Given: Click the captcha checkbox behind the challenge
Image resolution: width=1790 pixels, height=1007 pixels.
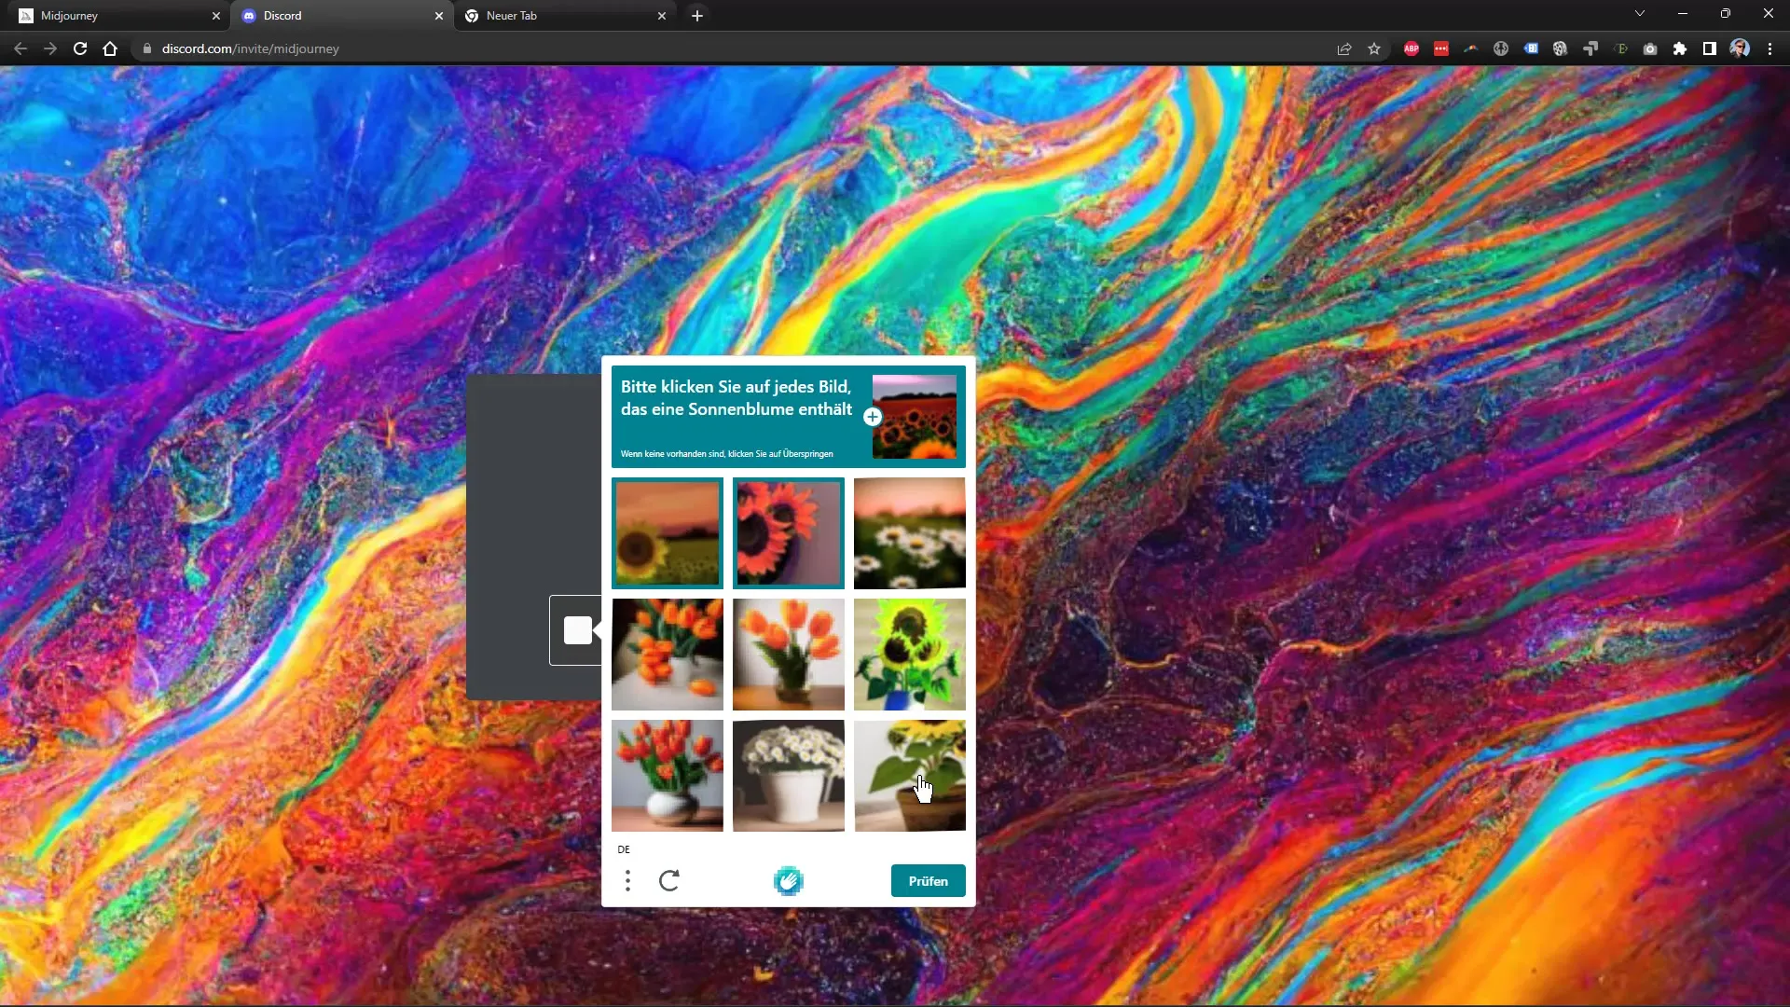Looking at the screenshot, I should 578,630.
